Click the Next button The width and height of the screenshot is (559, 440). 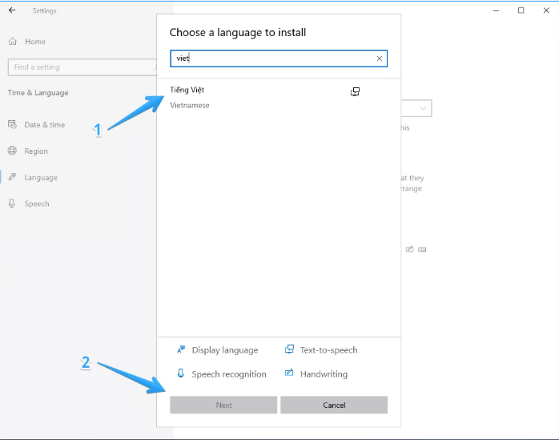point(223,405)
